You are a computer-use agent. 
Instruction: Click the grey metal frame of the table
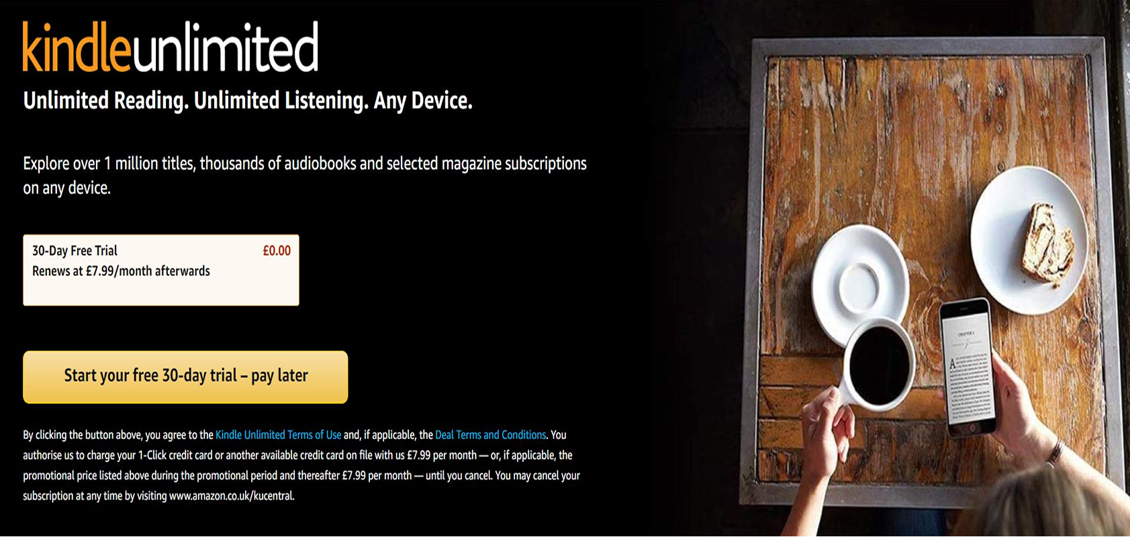(x=929, y=46)
